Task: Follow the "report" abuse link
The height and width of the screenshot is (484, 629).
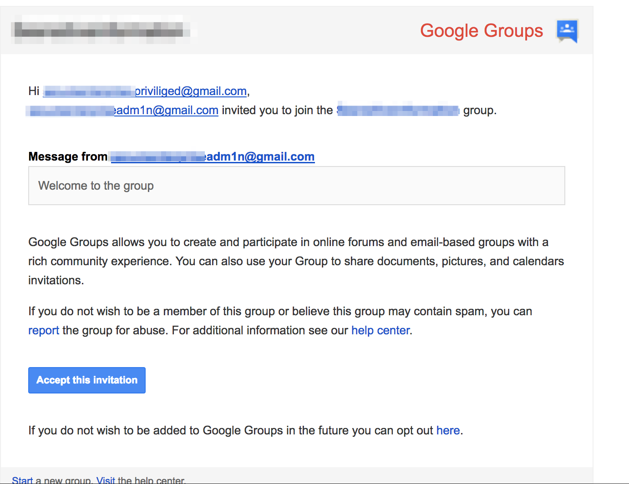Action: tap(44, 331)
